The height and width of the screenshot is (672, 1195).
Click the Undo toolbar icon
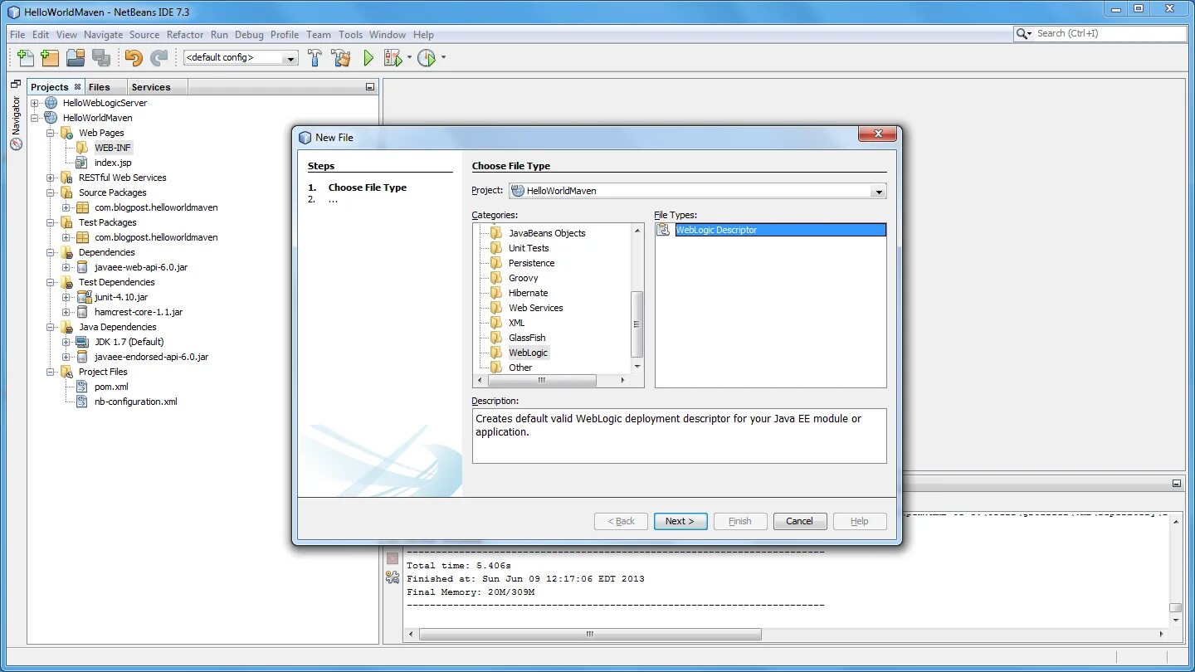coord(134,57)
